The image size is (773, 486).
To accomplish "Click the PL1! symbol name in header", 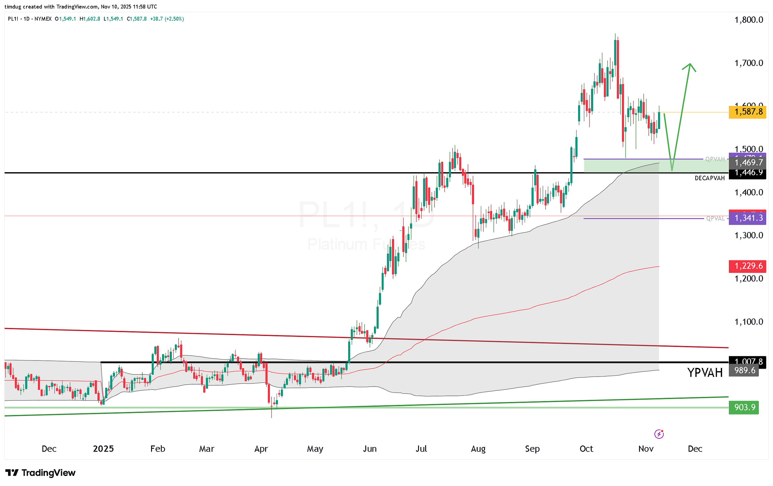I will [13, 19].
